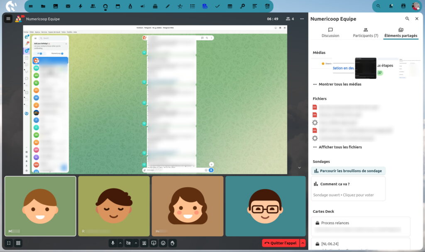The width and height of the screenshot is (425, 252).
Task: Click Parcourir les brouillons de sondage
Action: [x=348, y=171]
